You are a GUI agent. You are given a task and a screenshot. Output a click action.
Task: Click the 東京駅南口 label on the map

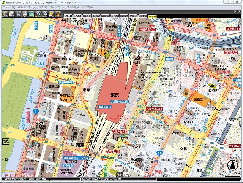pyautogui.click(x=105, y=107)
